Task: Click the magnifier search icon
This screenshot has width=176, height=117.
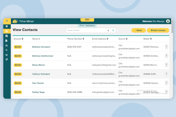Action: pyautogui.click(x=113, y=31)
